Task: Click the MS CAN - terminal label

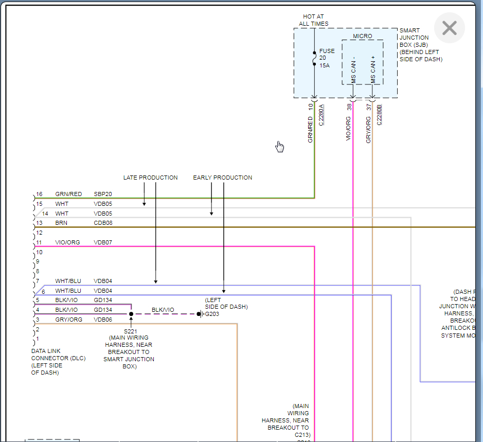Action: [x=353, y=69]
